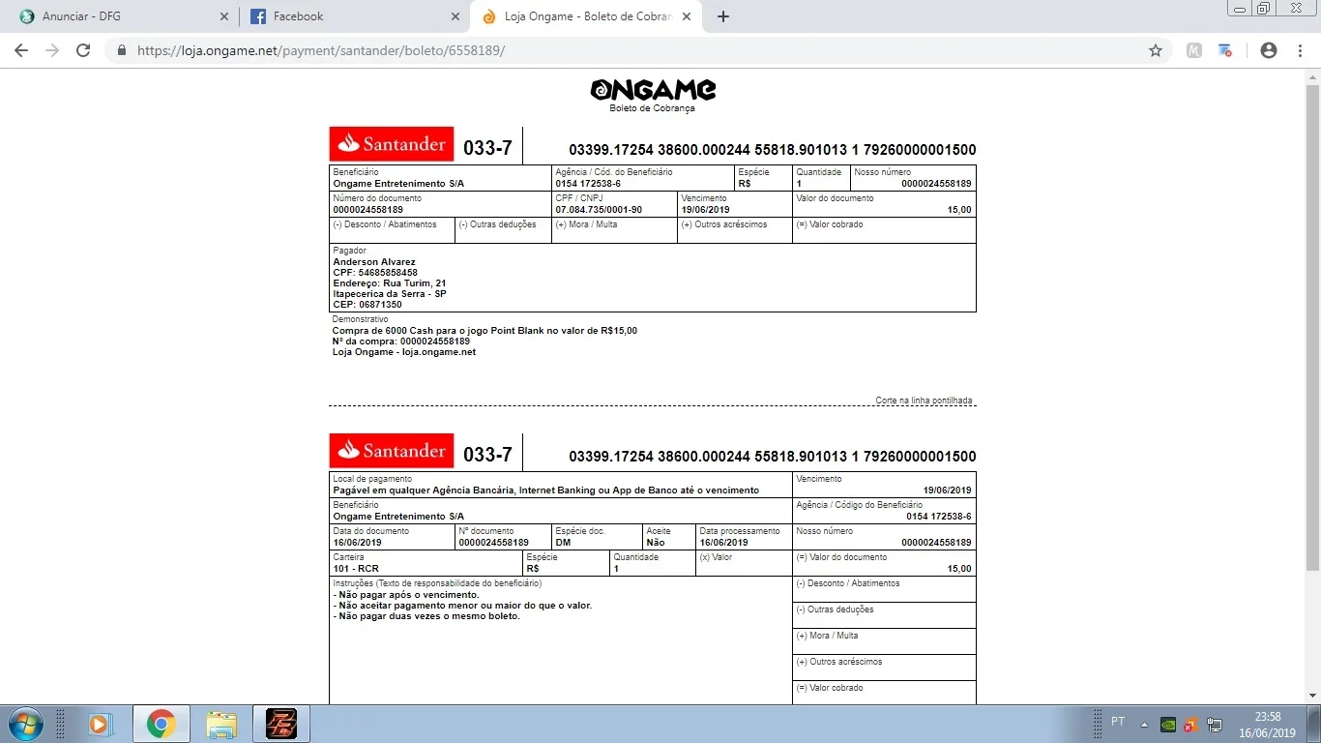Go forward with the browser arrow
Viewport: 1321px width, 743px height.
tap(52, 50)
